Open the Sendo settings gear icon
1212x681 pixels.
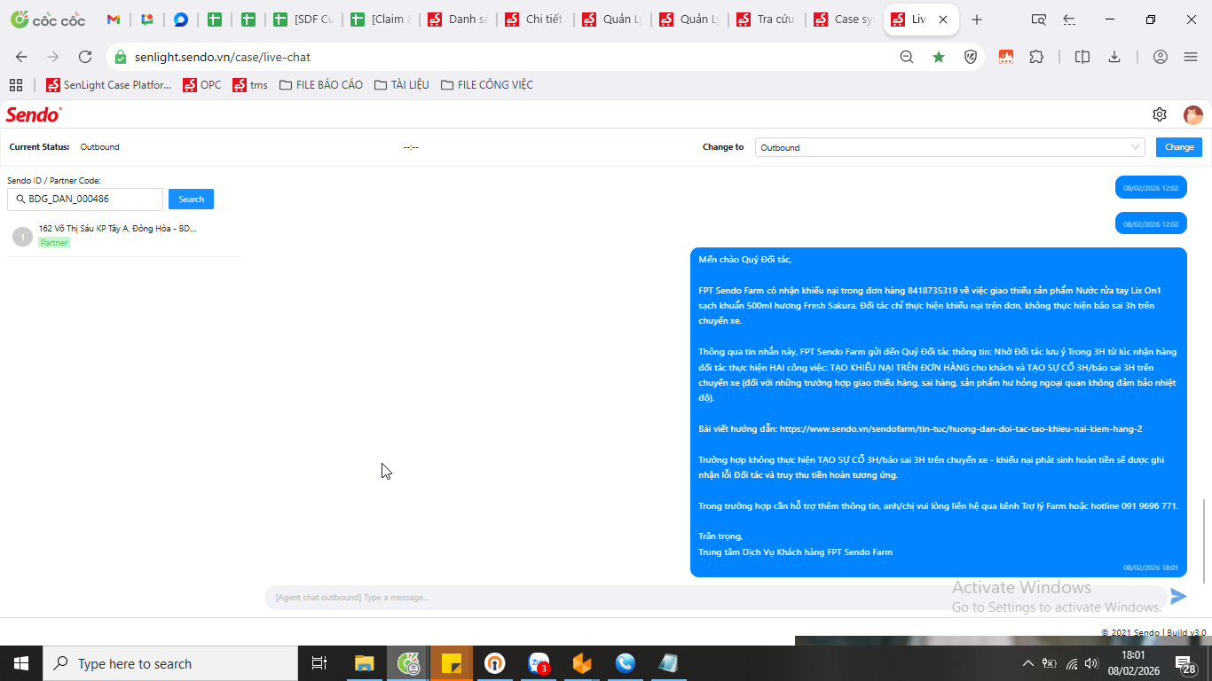point(1159,114)
